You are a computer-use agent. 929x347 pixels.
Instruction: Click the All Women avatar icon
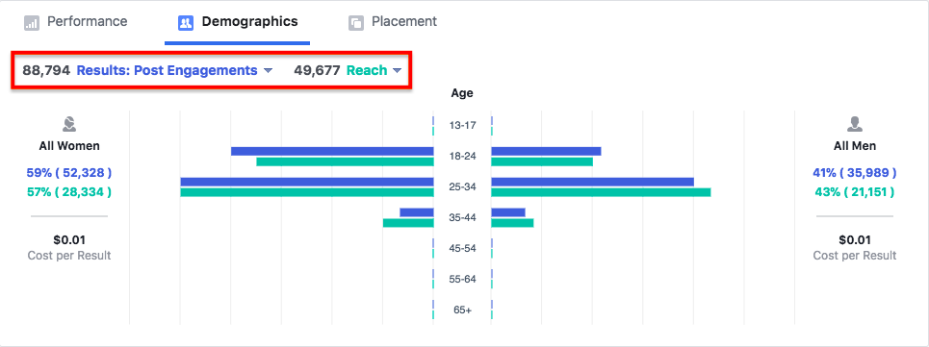tap(69, 125)
